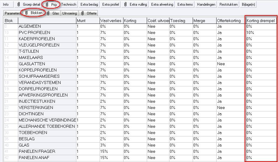Screen dimensions: 278x162
Task: Click the Toeslag column header
Action: [181, 21]
